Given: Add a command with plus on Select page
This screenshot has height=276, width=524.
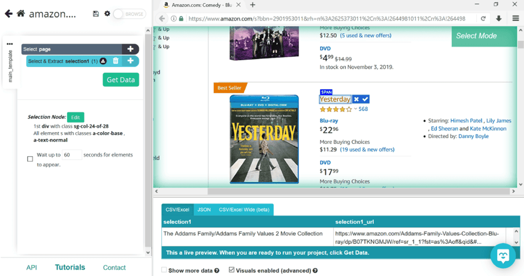Looking at the screenshot, I should [130, 49].
